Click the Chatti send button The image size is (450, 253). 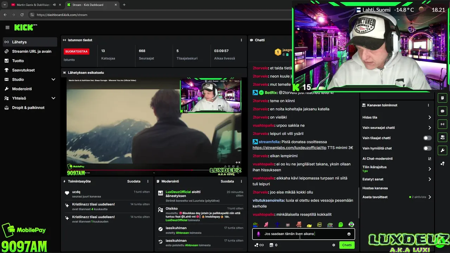click(x=347, y=245)
